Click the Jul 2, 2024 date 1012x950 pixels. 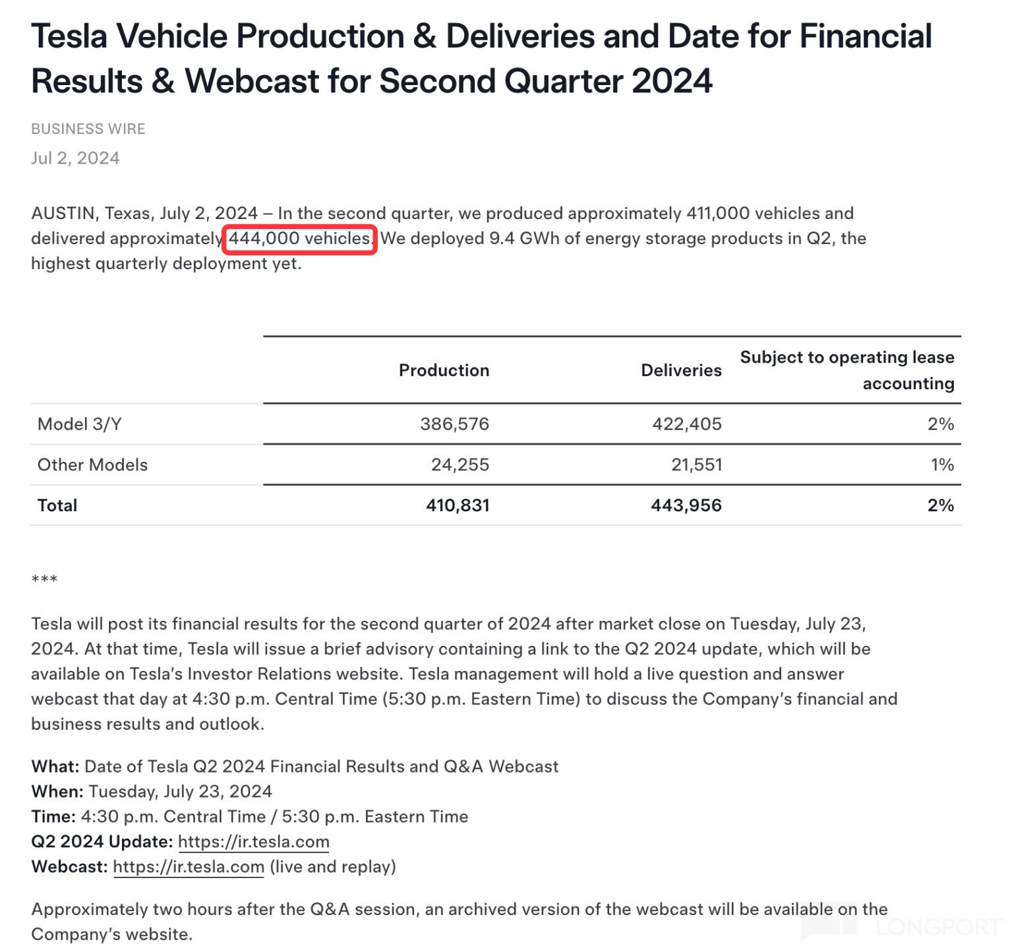75,158
